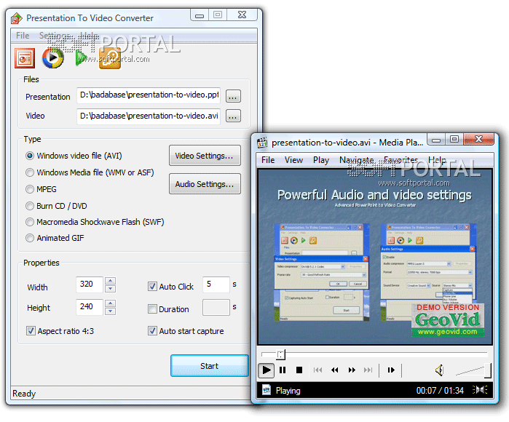
Task: Click the Video output path field
Action: (149, 116)
